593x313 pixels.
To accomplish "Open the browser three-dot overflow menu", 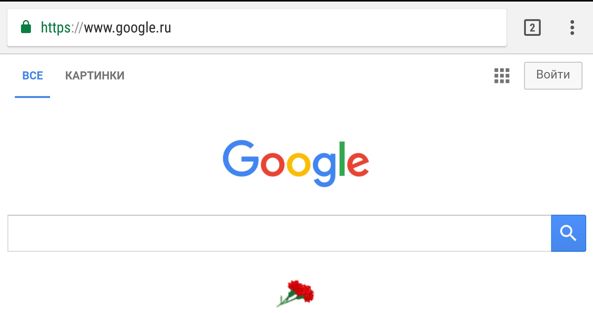I will pos(572,27).
